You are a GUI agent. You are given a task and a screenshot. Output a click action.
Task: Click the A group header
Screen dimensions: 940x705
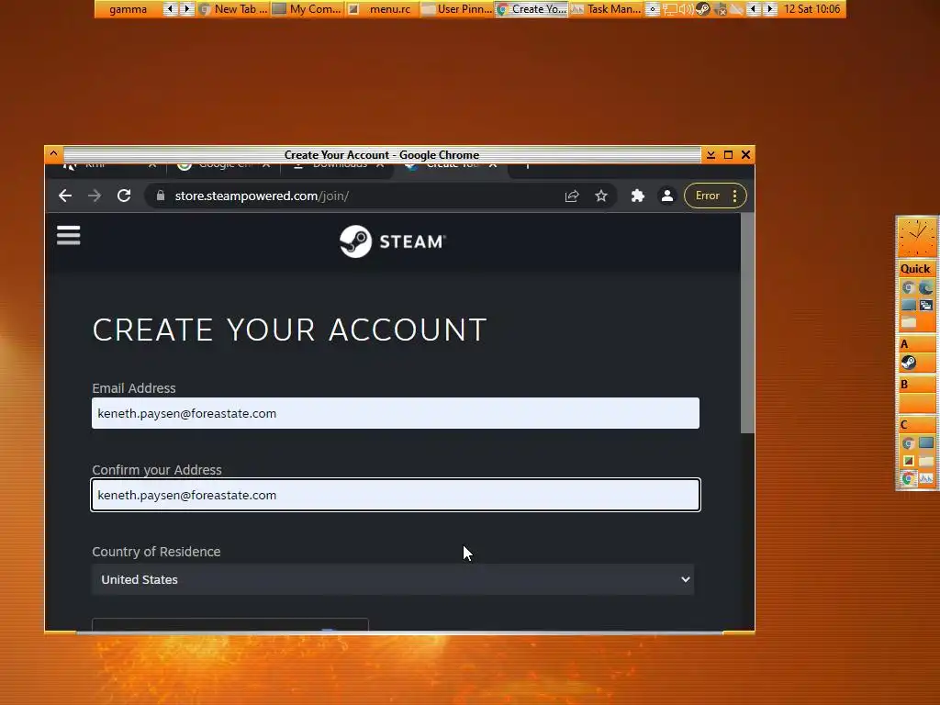(916, 344)
